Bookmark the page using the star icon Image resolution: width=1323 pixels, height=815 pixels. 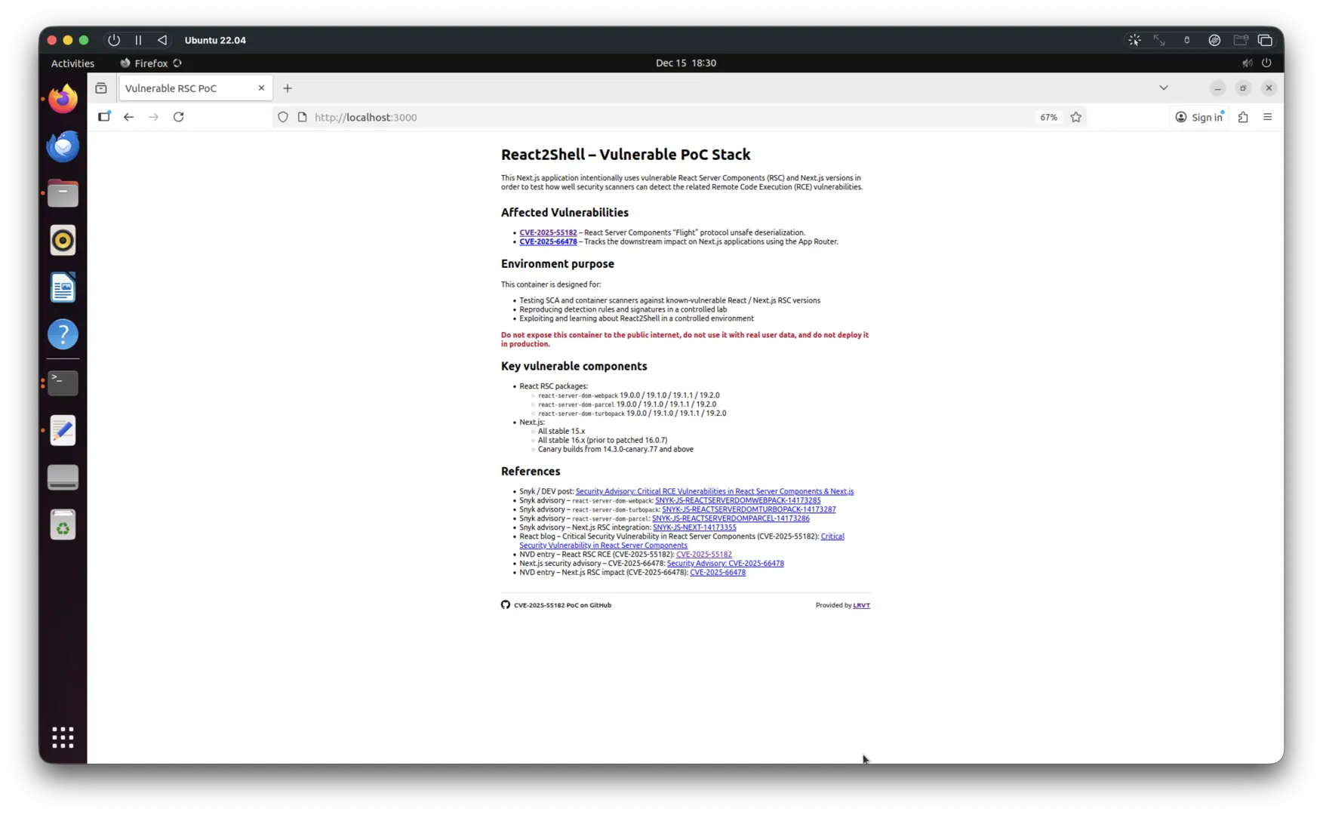1076,117
